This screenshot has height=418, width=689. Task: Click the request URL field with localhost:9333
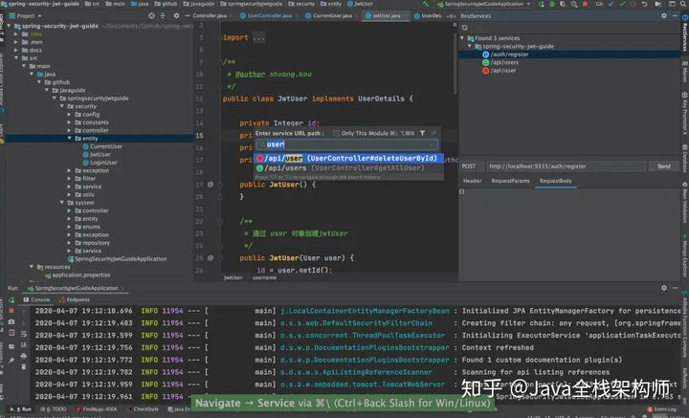tap(566, 166)
